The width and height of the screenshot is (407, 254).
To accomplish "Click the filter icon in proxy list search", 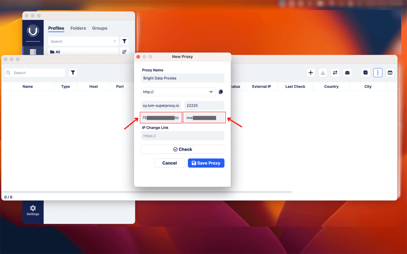I will (73, 73).
